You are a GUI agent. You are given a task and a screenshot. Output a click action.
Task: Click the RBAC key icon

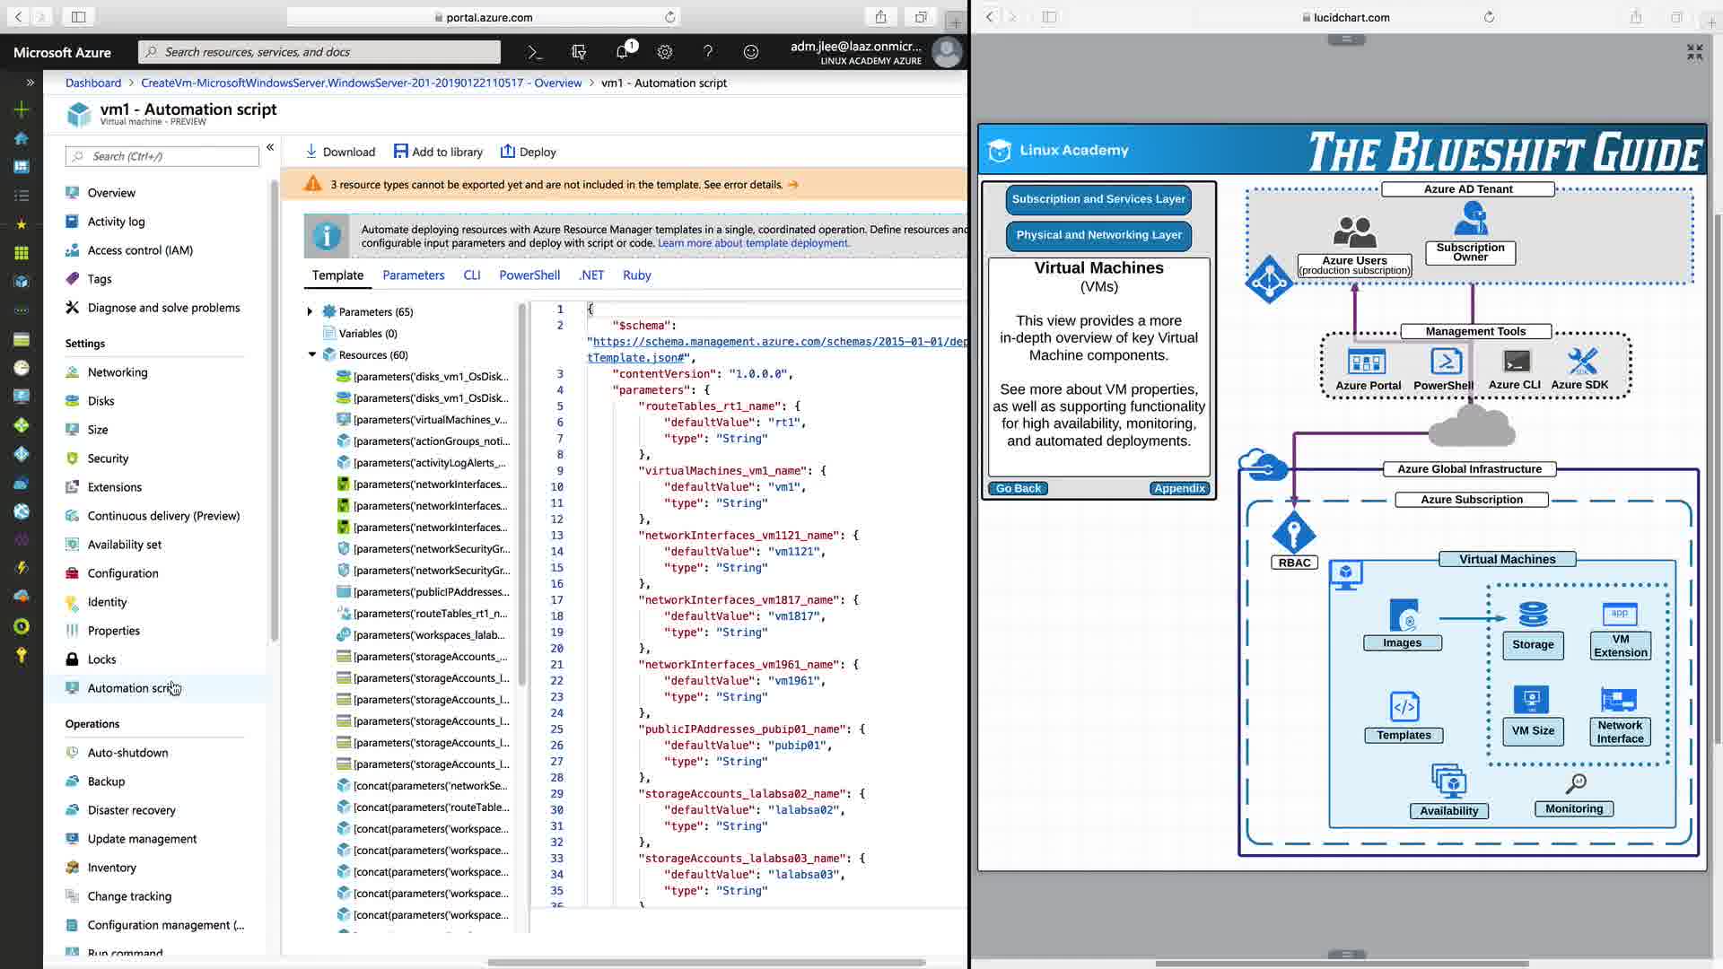tap(1293, 533)
